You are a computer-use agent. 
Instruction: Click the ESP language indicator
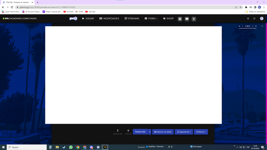point(248,147)
